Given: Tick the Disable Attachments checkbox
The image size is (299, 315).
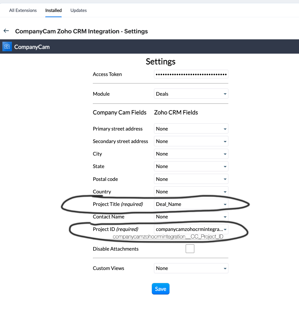Looking at the screenshot, I should (x=190, y=249).
